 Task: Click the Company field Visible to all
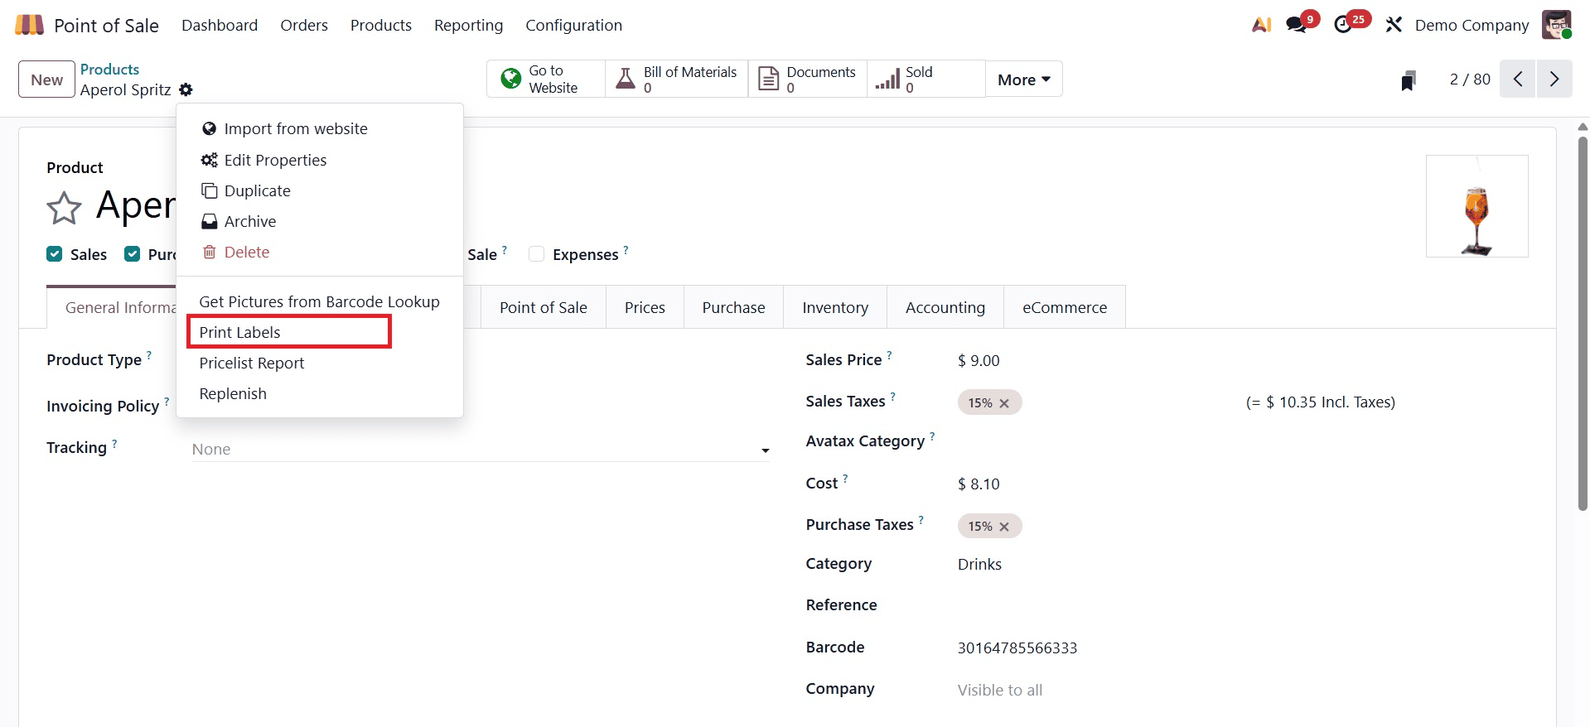(1000, 690)
